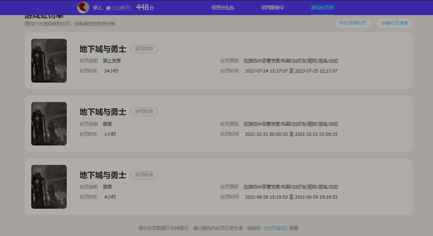The image size is (433, 236).
Task: Open the 处罚查询 link at the bottom
Action: point(276,228)
